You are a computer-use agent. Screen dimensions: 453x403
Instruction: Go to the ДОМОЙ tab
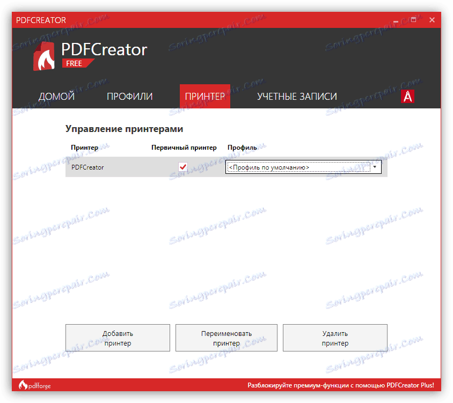[x=57, y=96]
